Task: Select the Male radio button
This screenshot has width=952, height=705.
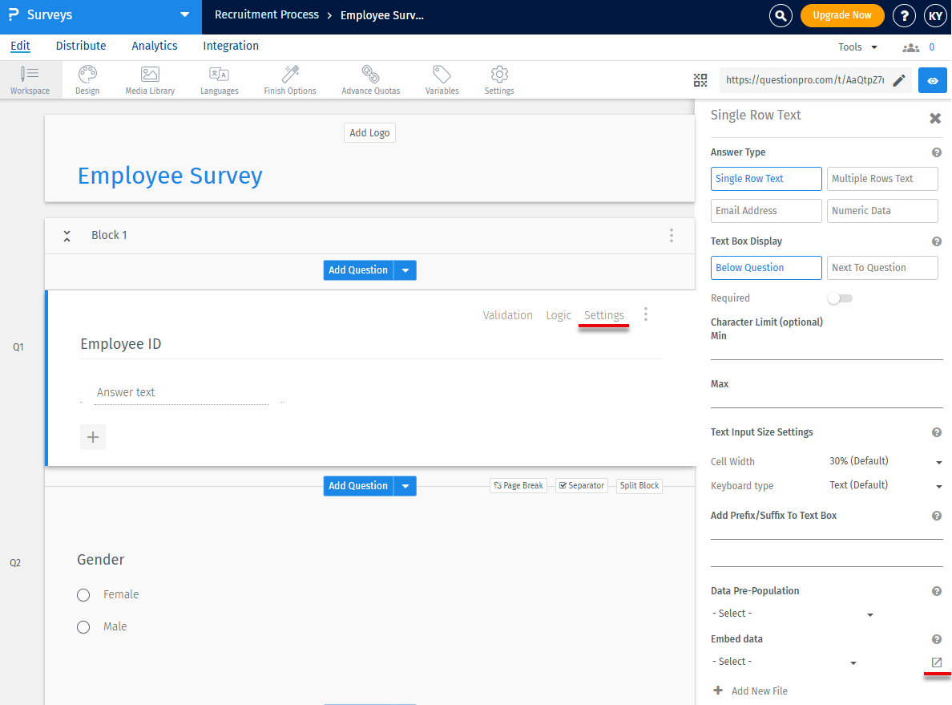Action: coord(83,626)
